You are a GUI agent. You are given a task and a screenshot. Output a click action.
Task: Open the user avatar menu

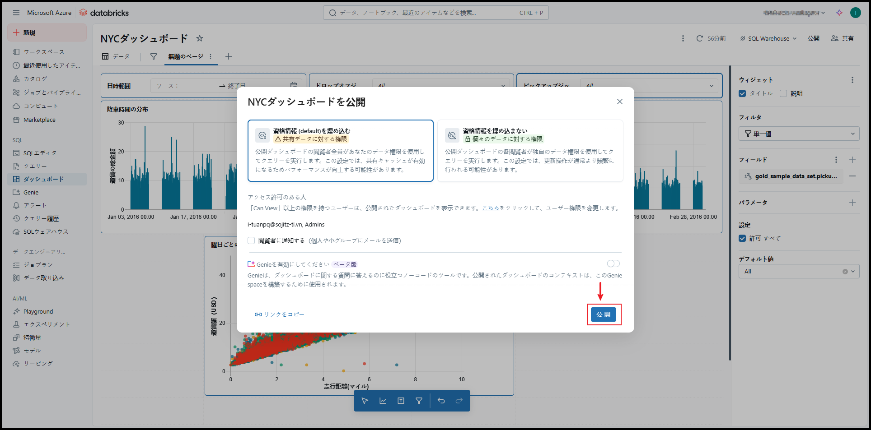[x=856, y=13]
